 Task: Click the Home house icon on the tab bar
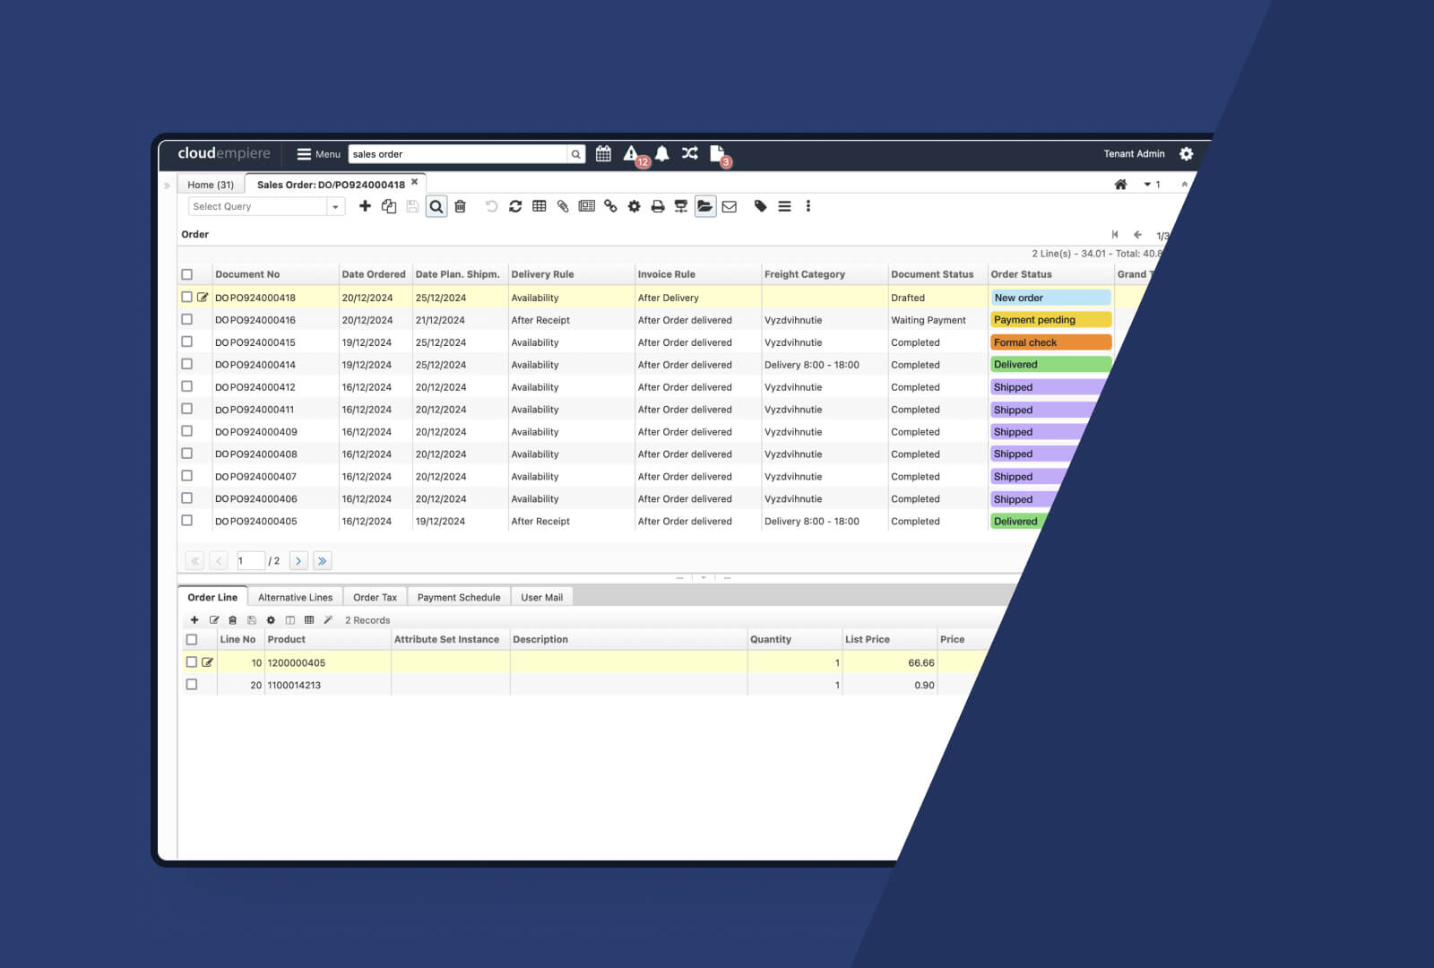point(1120,185)
